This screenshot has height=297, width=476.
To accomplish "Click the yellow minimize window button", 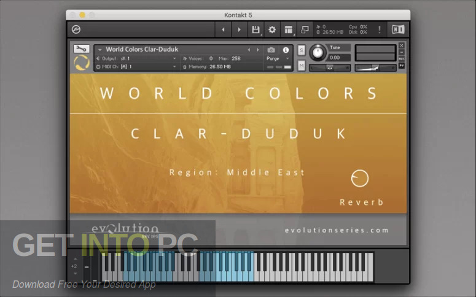I will tap(82, 15).
